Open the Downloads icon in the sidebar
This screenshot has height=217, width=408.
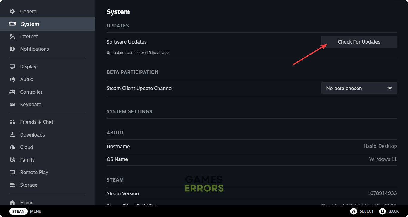tap(12, 135)
